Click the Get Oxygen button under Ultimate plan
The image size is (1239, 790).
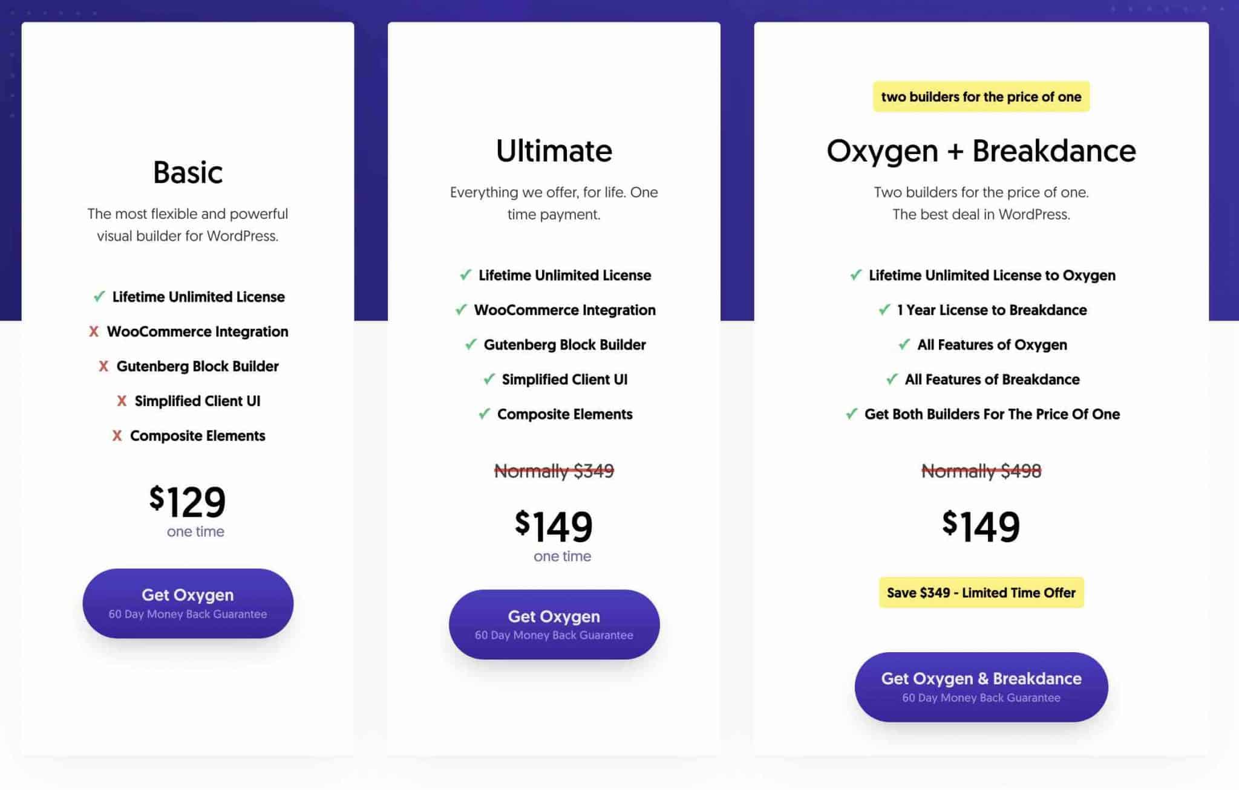pos(554,624)
